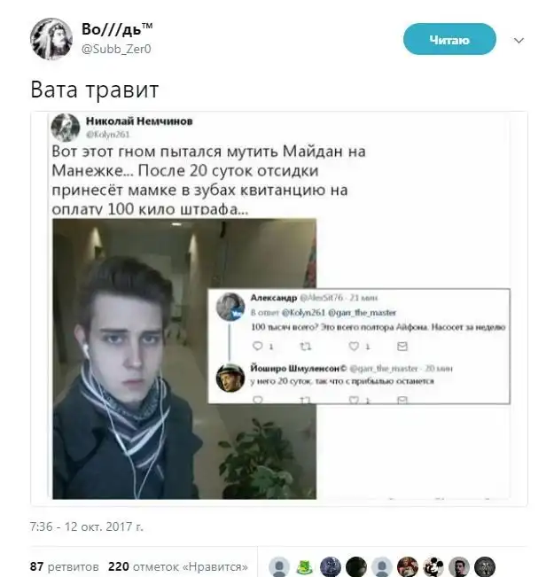Open the fourth liker's black avatar

(356, 567)
